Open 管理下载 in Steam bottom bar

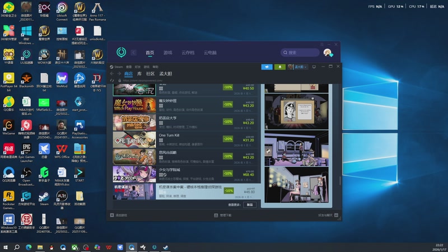[x=223, y=215]
